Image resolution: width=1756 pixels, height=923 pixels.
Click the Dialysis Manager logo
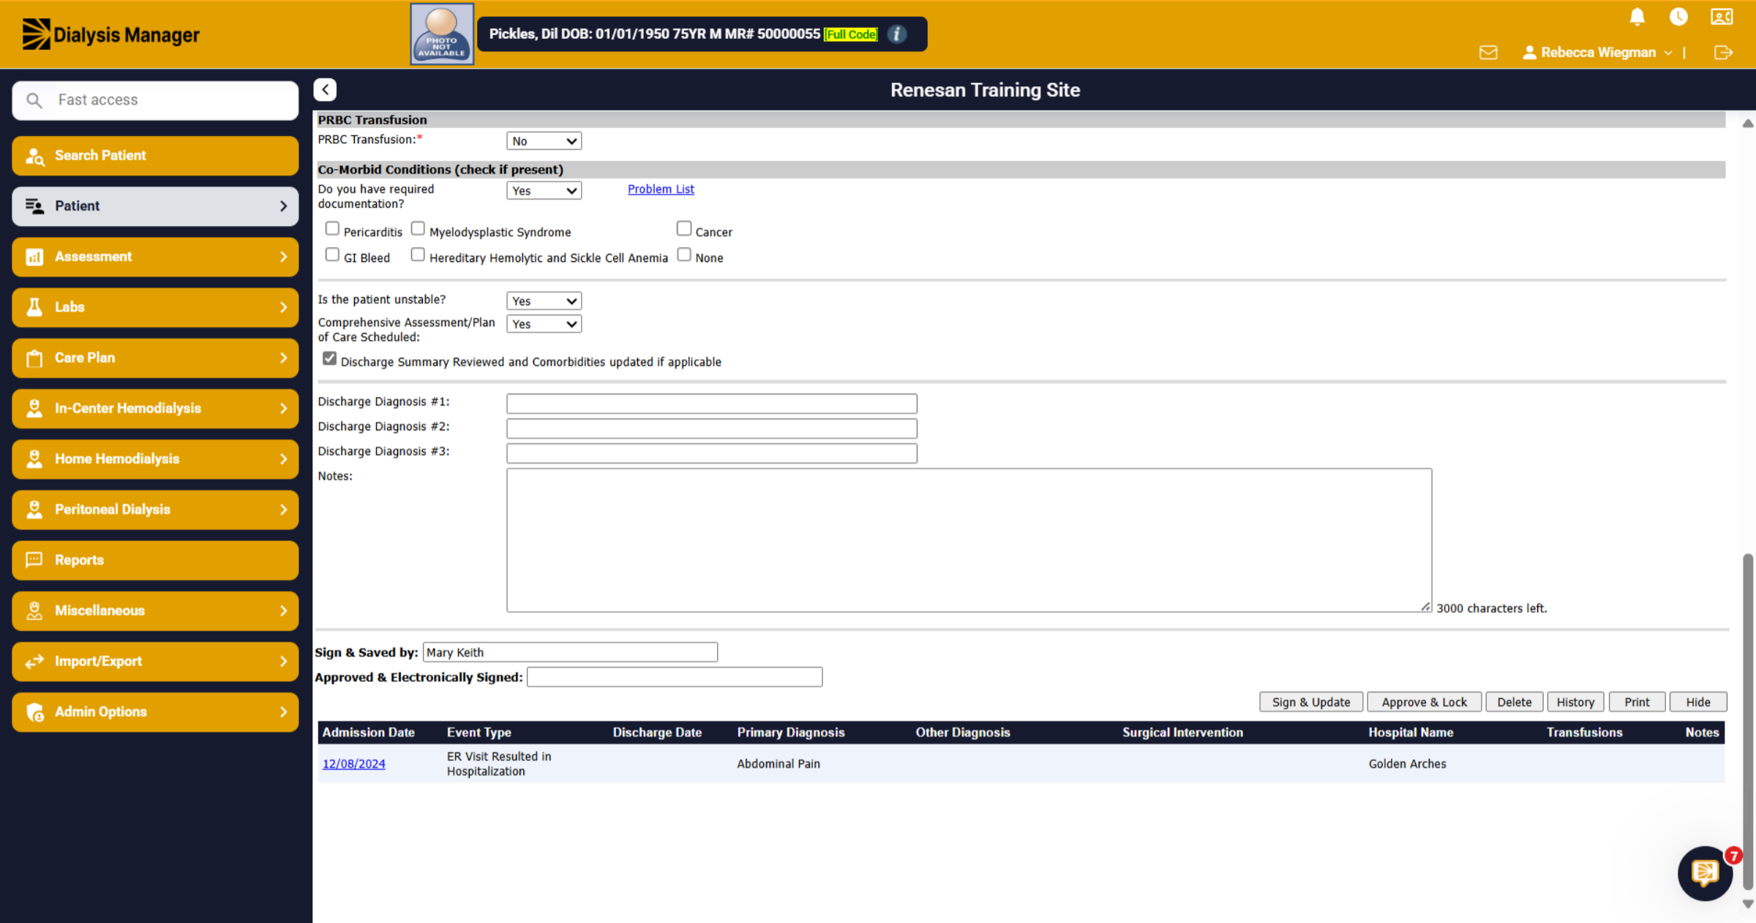click(x=110, y=34)
